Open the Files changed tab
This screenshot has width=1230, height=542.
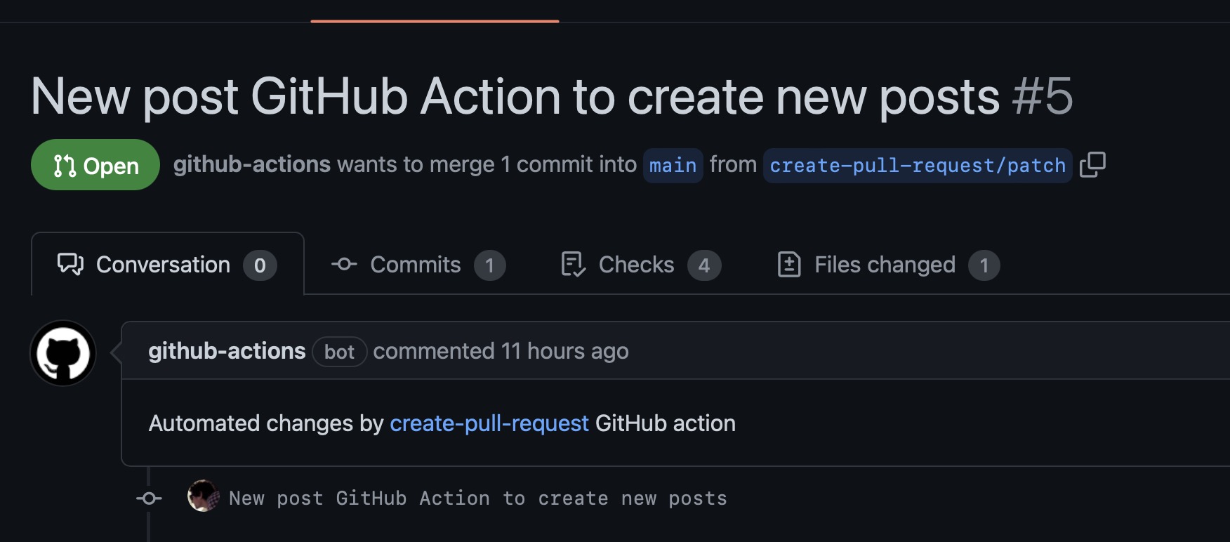click(x=883, y=265)
